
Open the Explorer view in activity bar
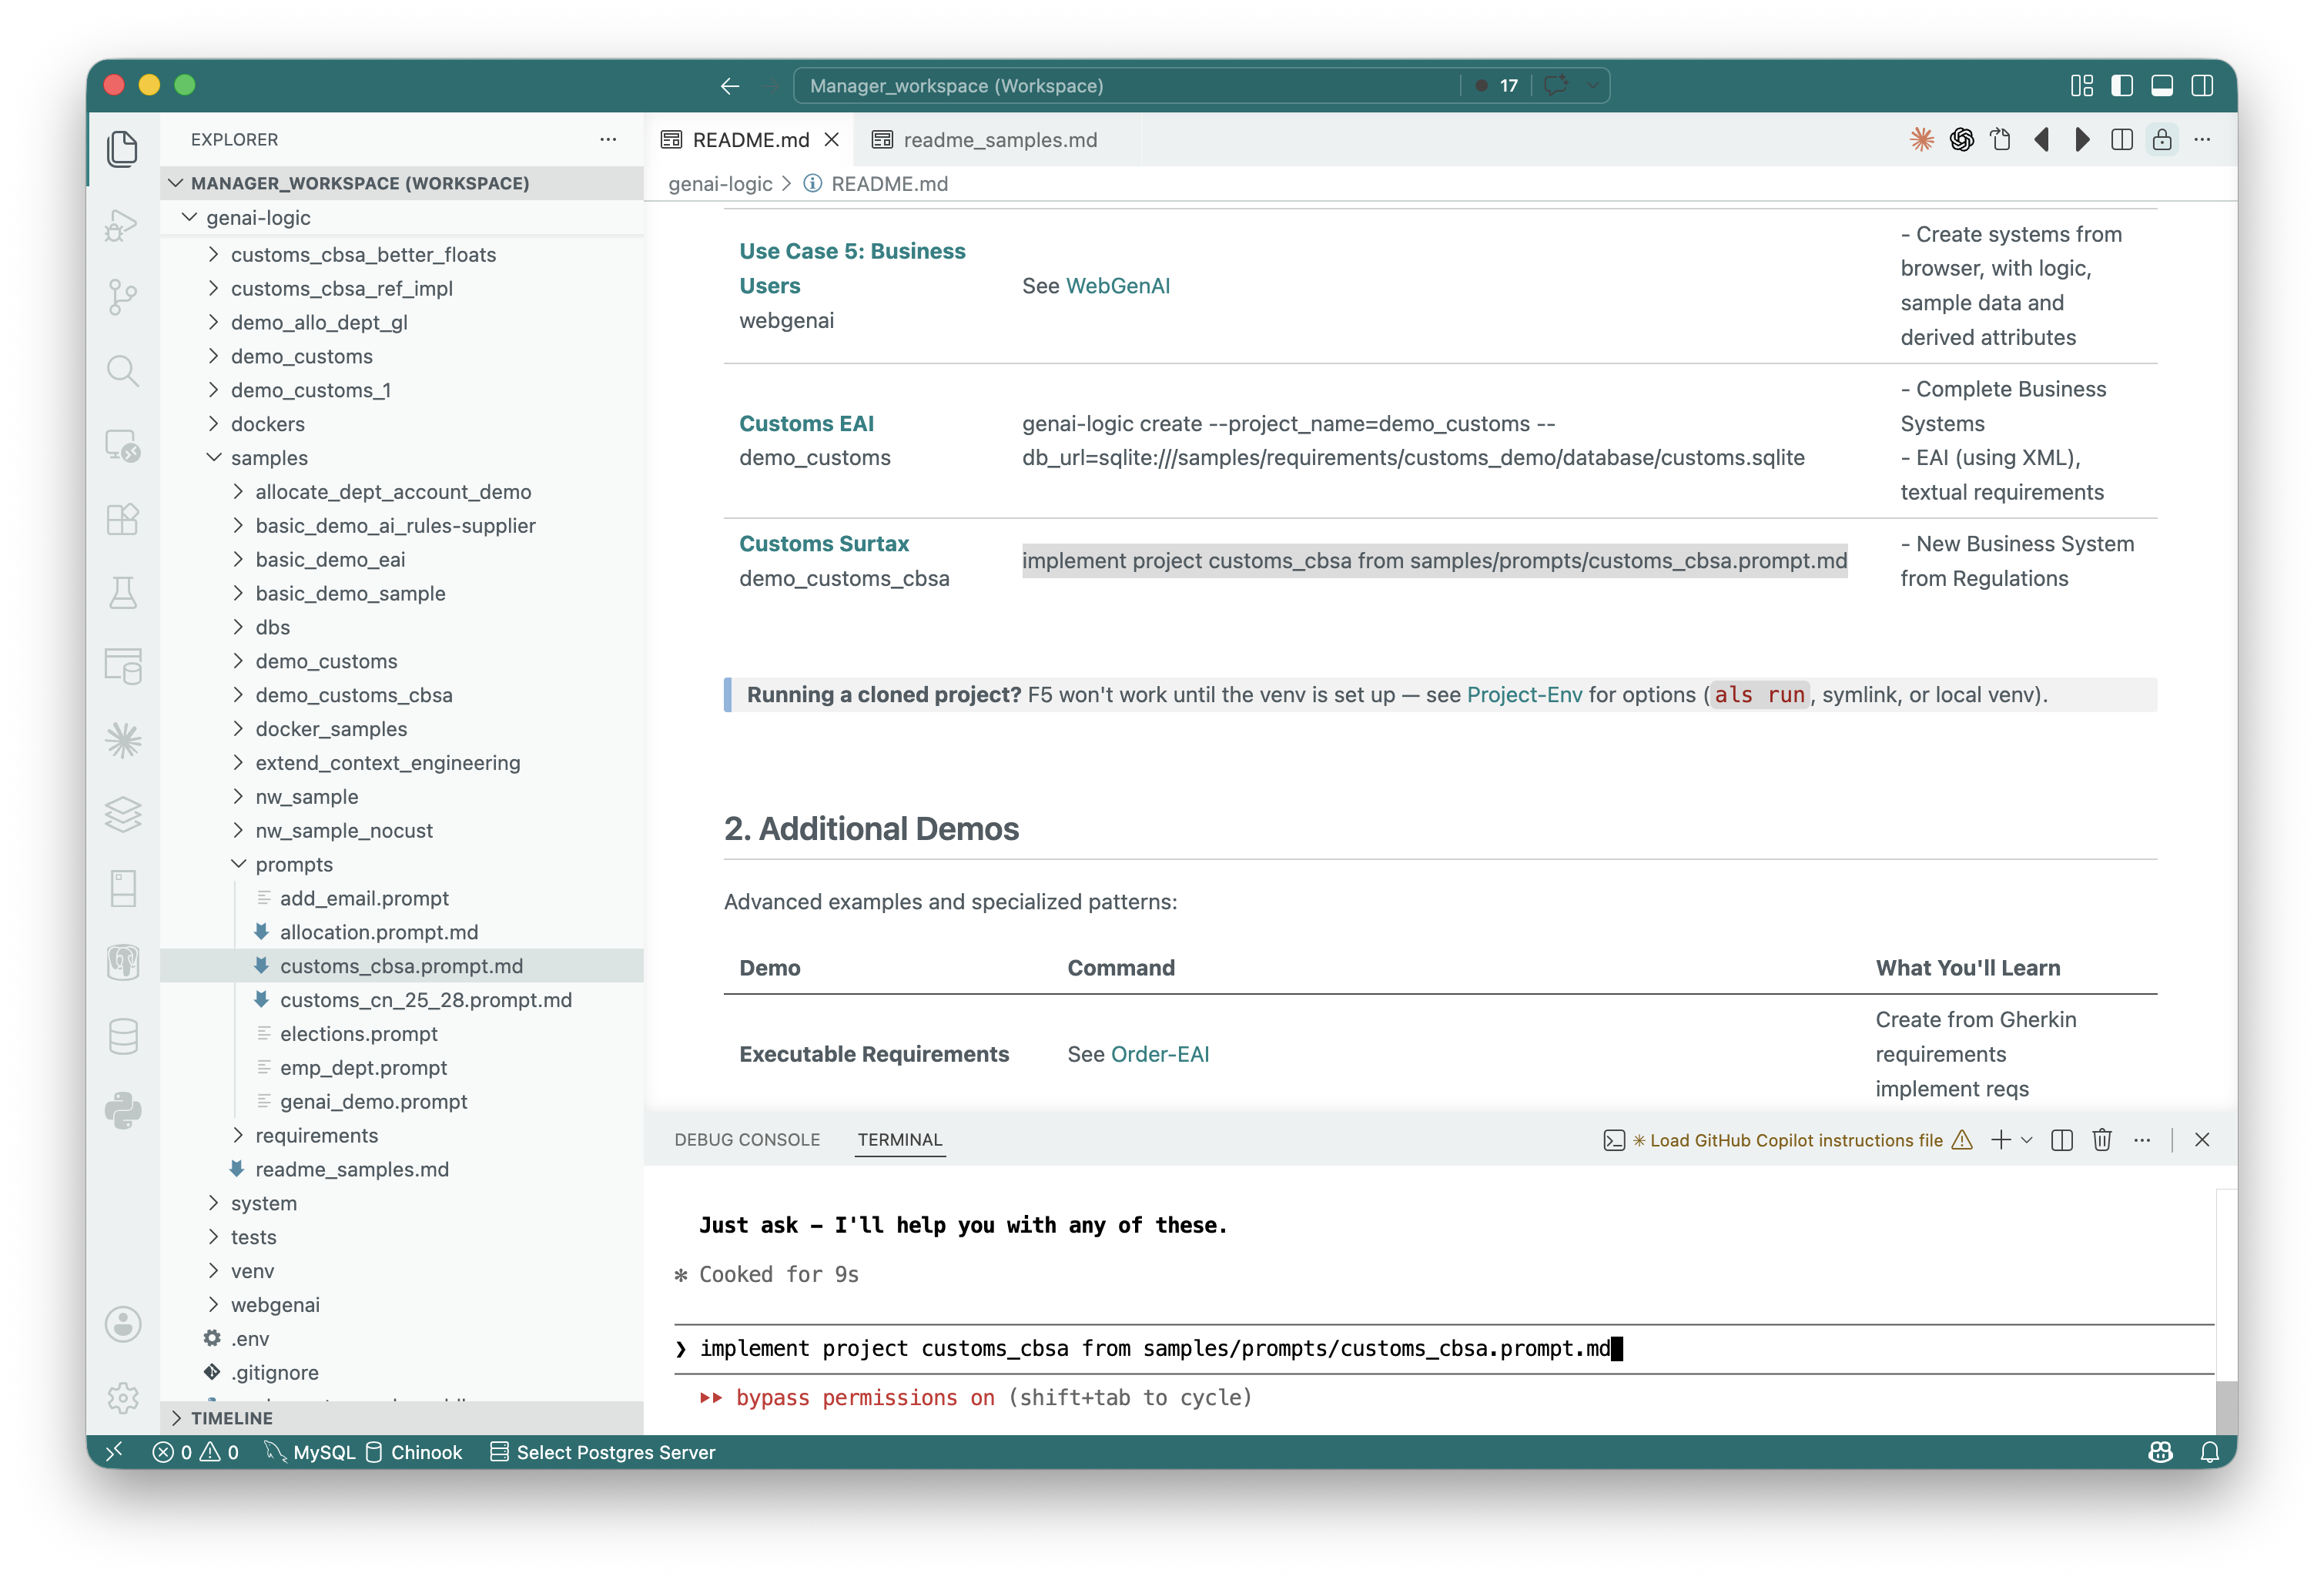[122, 149]
